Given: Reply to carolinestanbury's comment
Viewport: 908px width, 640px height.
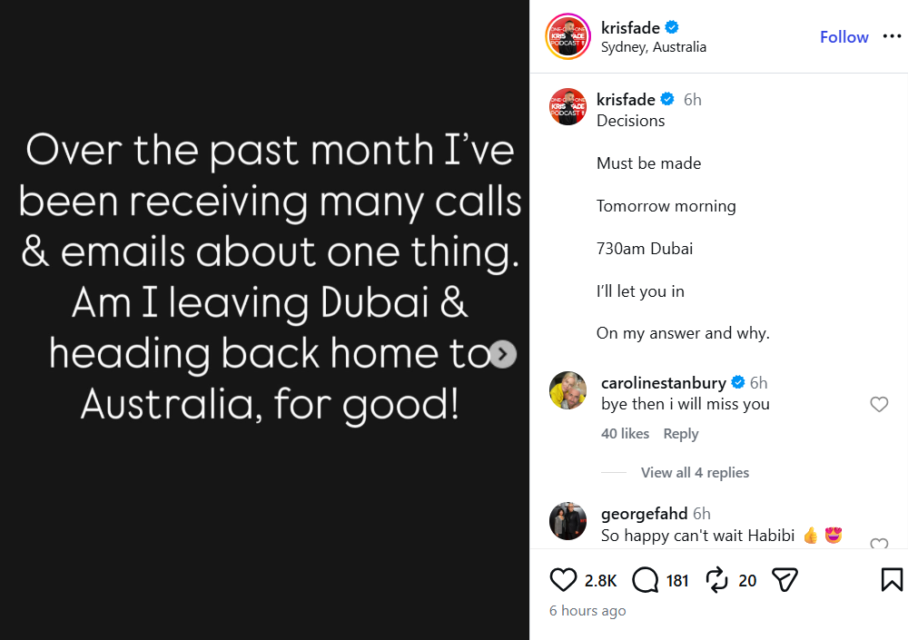Looking at the screenshot, I should [x=680, y=434].
